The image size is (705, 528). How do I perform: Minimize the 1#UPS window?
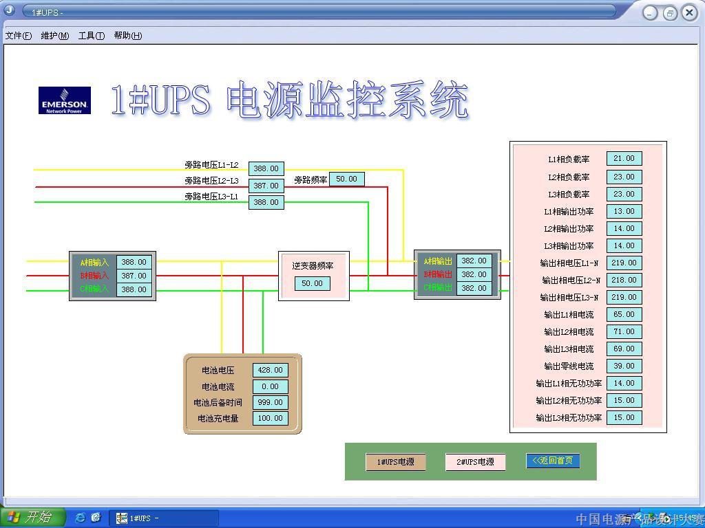[x=650, y=13]
